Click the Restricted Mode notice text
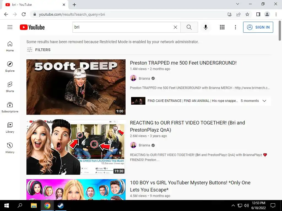Screen dimensions: 282x211 (113, 42)
